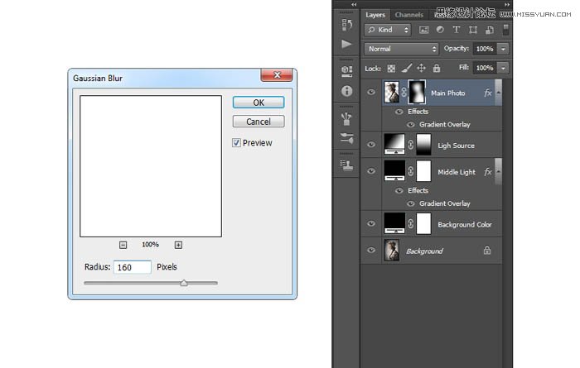Image resolution: width=580 pixels, height=368 pixels.
Task: Open the Clone Source stamp panel icon
Action: 346,165
